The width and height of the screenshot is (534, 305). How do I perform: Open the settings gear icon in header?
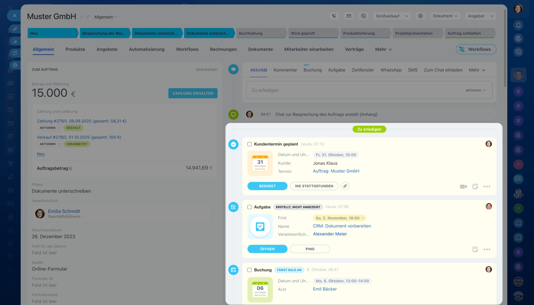click(421, 16)
